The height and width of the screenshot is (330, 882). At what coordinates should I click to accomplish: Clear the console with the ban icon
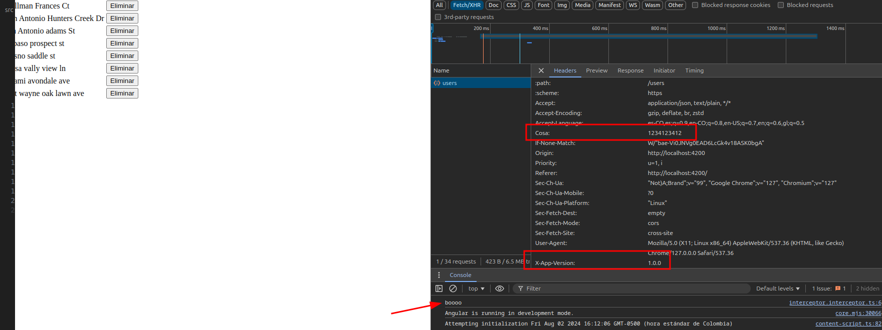point(453,288)
